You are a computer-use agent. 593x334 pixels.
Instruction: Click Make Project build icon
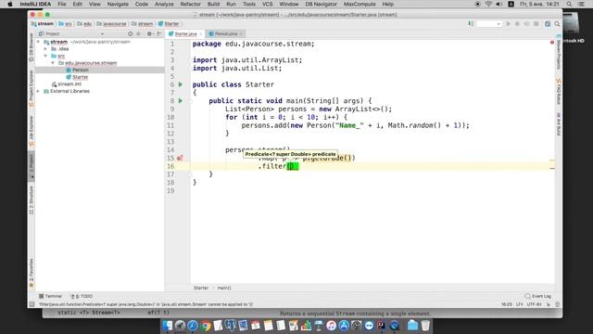[x=471, y=24]
